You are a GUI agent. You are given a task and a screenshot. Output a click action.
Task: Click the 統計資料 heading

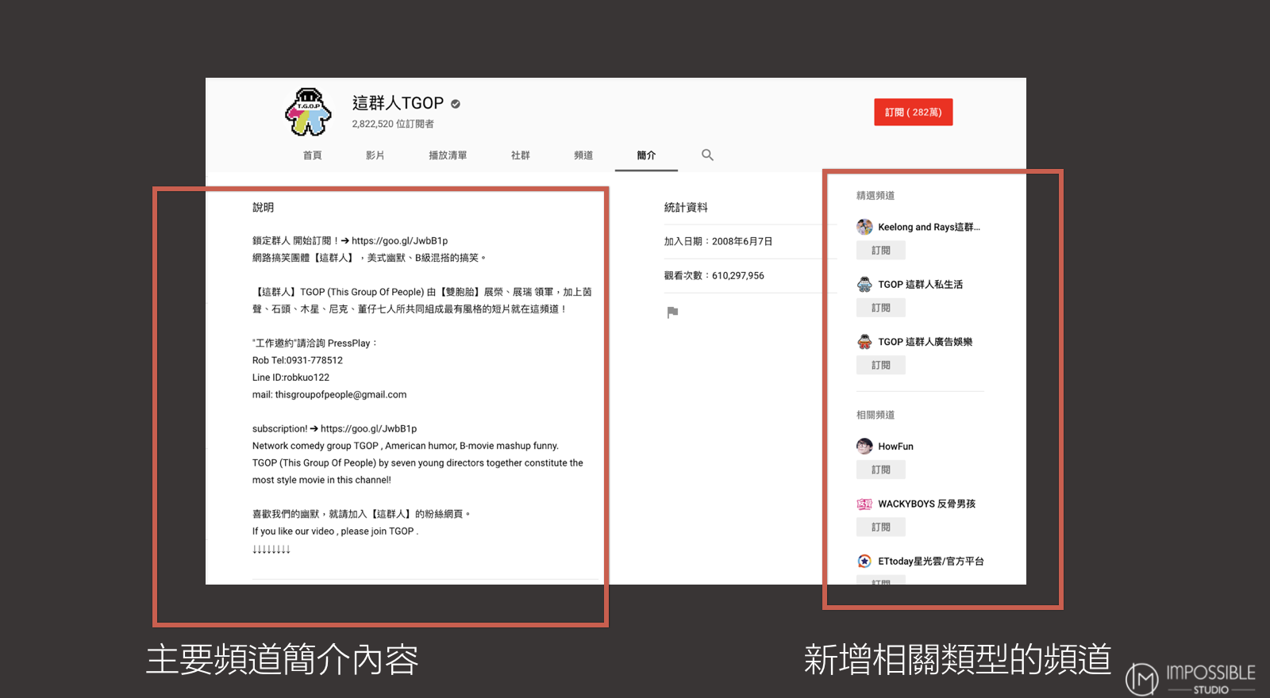click(686, 207)
